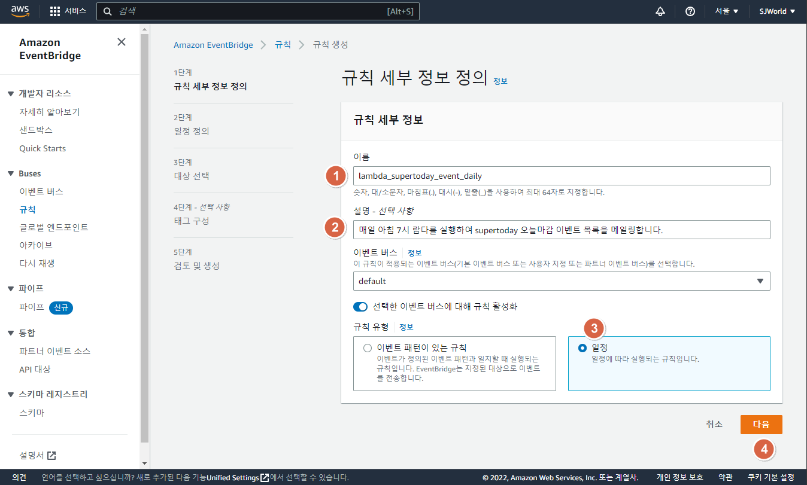Open the 서울 region dropdown

click(x=727, y=11)
